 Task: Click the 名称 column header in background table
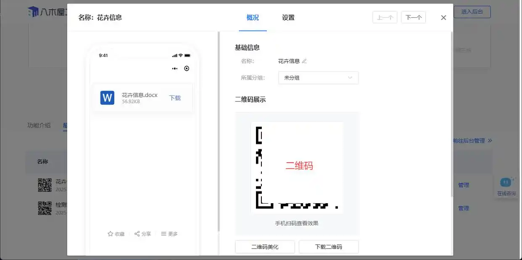(42, 162)
